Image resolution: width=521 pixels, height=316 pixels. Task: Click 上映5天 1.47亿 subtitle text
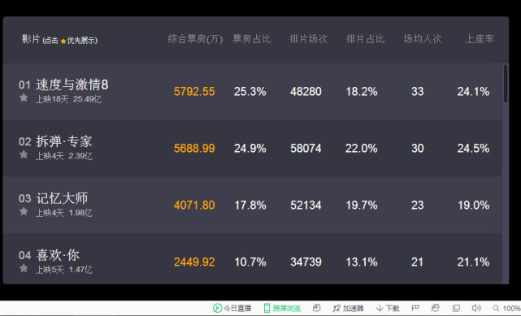pyautogui.click(x=63, y=270)
